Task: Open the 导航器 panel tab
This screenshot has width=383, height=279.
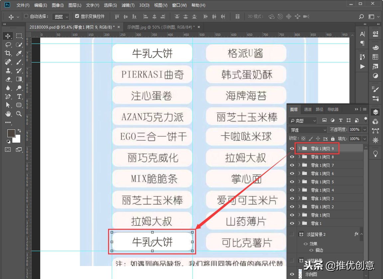Action: click(333, 109)
